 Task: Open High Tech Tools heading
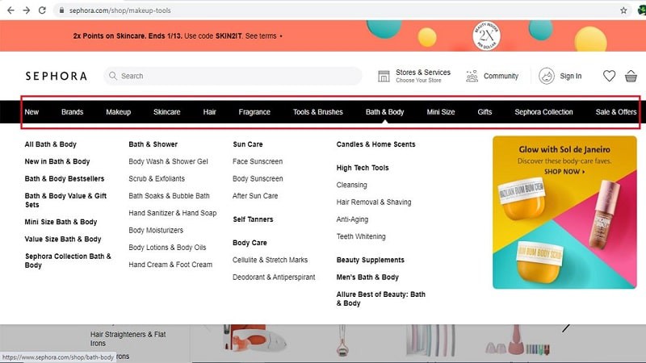pos(363,168)
